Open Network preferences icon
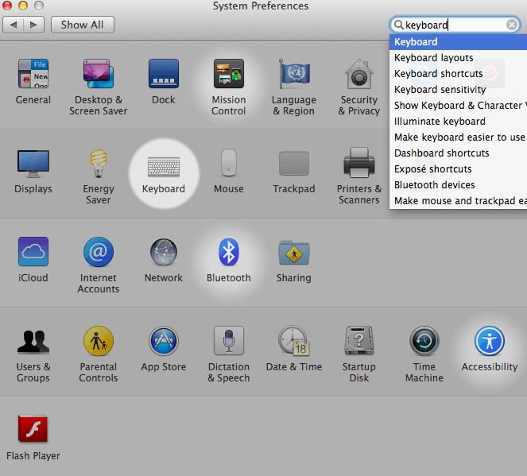Image resolution: width=527 pixels, height=476 pixels. coord(163,252)
